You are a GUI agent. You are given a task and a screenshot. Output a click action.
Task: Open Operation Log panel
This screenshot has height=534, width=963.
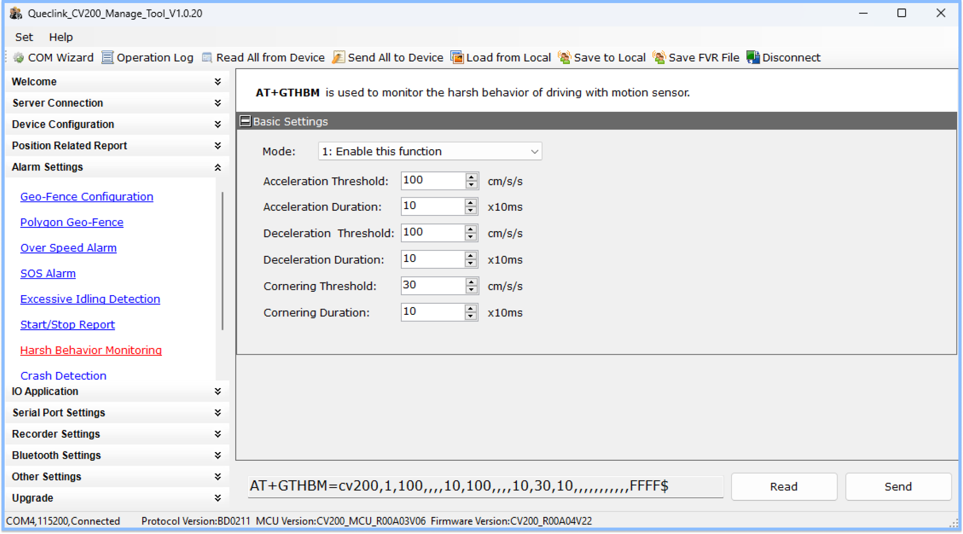148,58
